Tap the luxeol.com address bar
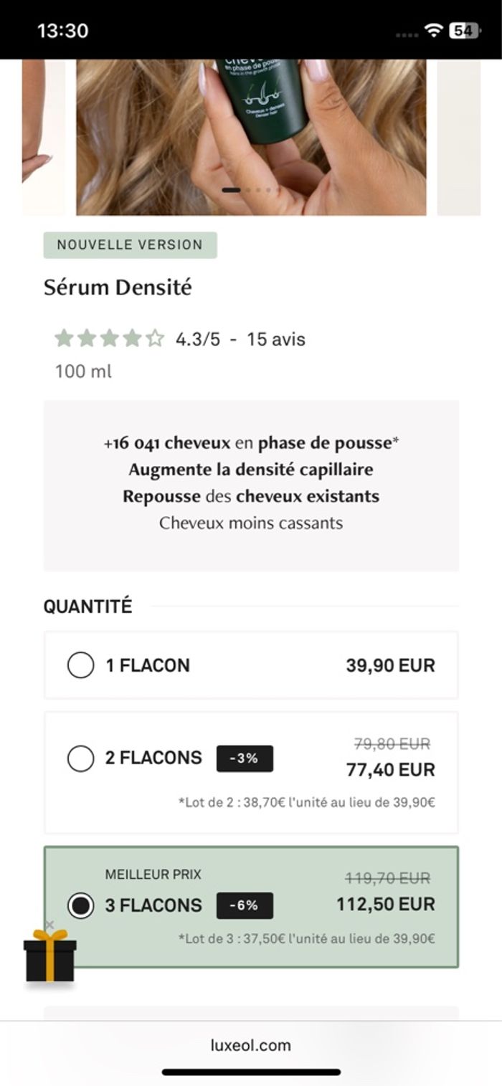 [251, 1044]
